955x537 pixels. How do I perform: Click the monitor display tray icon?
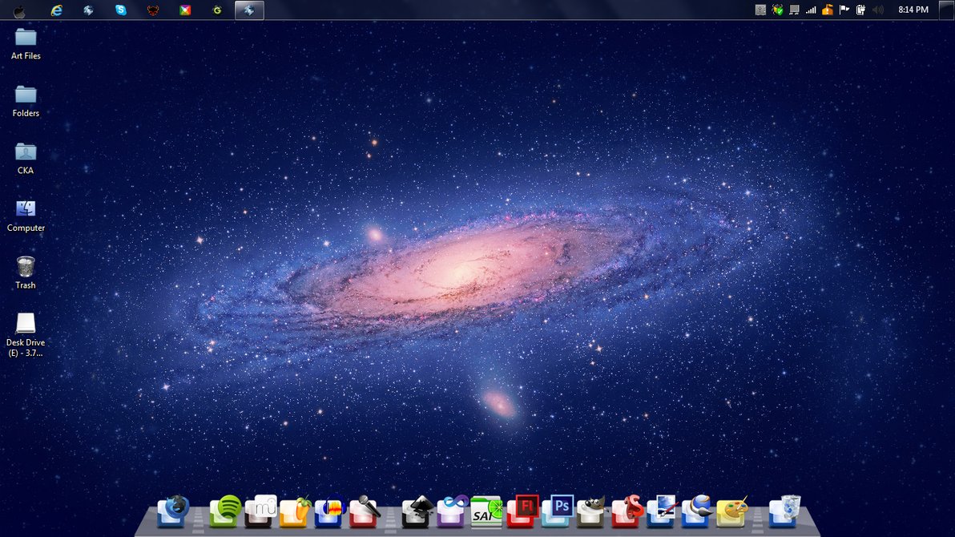click(x=794, y=10)
